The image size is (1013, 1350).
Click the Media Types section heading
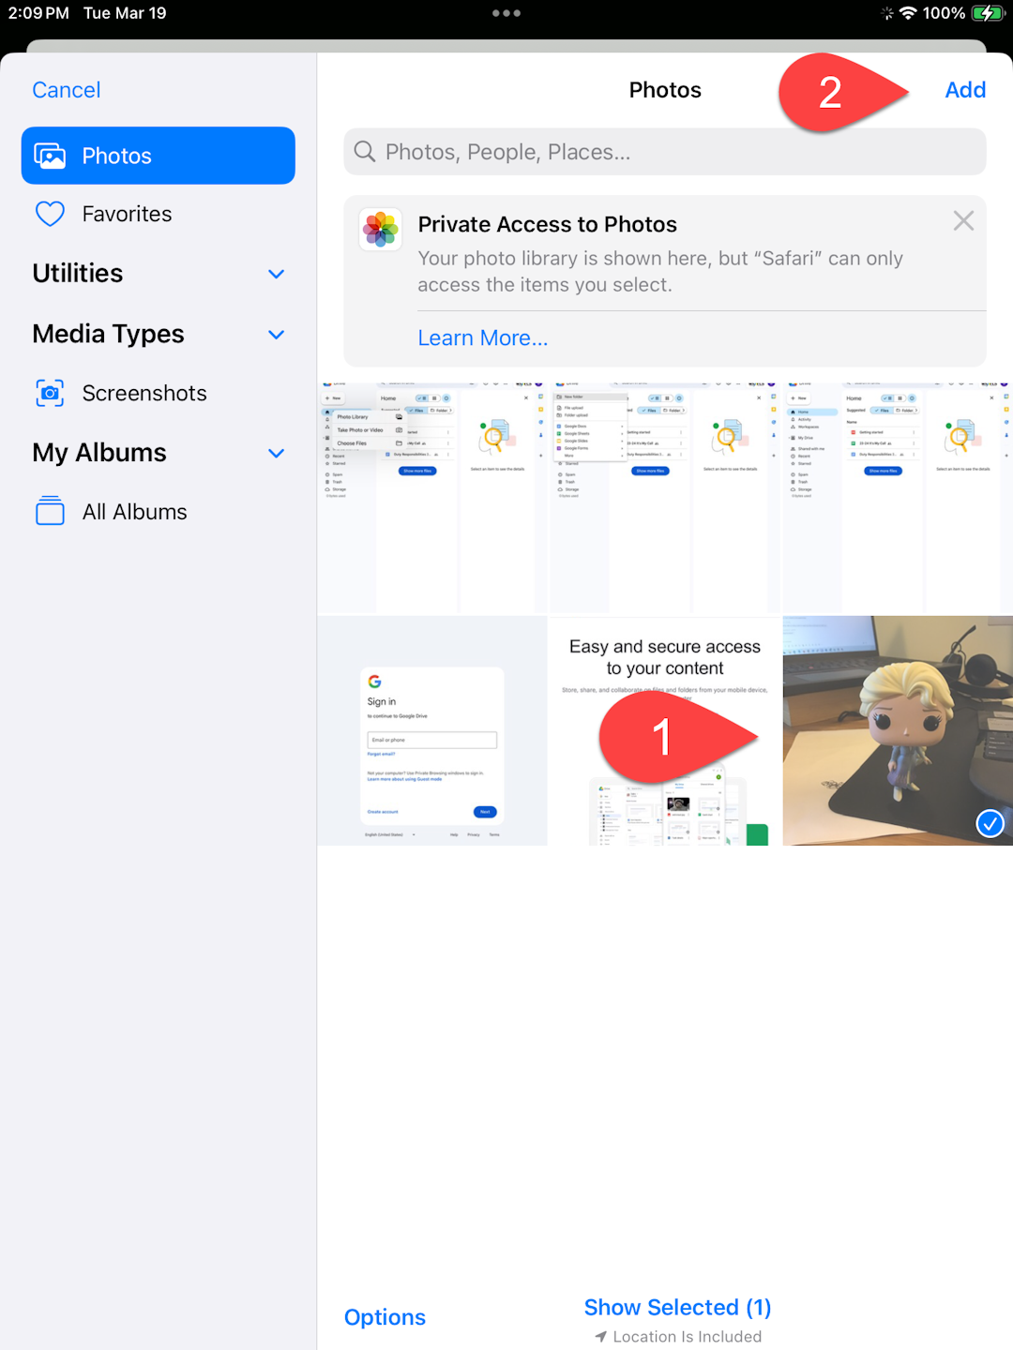point(108,334)
